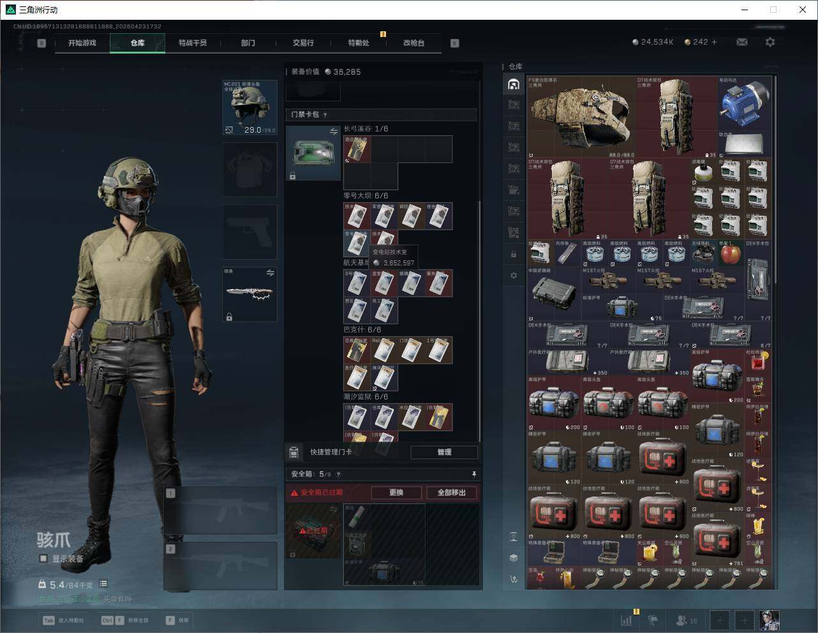Viewport: 818px width, 633px height.
Task: Open the 特战干员 tab
Action: click(x=193, y=43)
